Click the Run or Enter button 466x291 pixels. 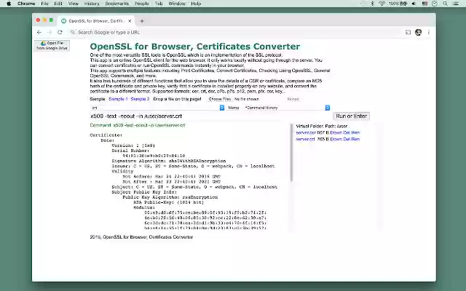tap(351, 116)
